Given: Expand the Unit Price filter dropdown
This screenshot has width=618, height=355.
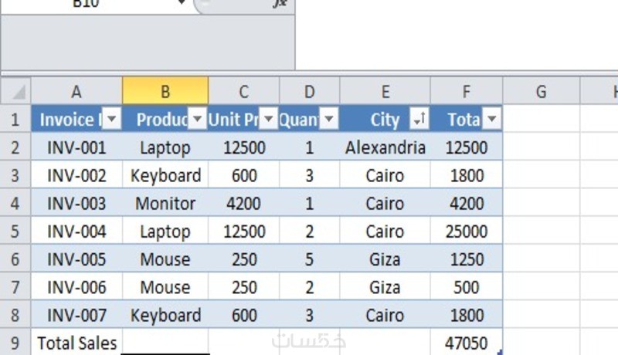Looking at the screenshot, I should tap(268, 119).
